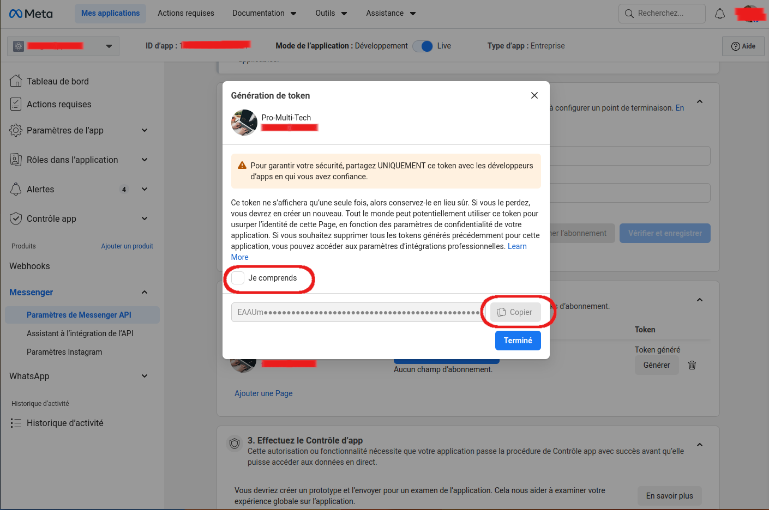Collapse the endpoint configuration panel chevron
769x510 pixels.
click(700, 102)
